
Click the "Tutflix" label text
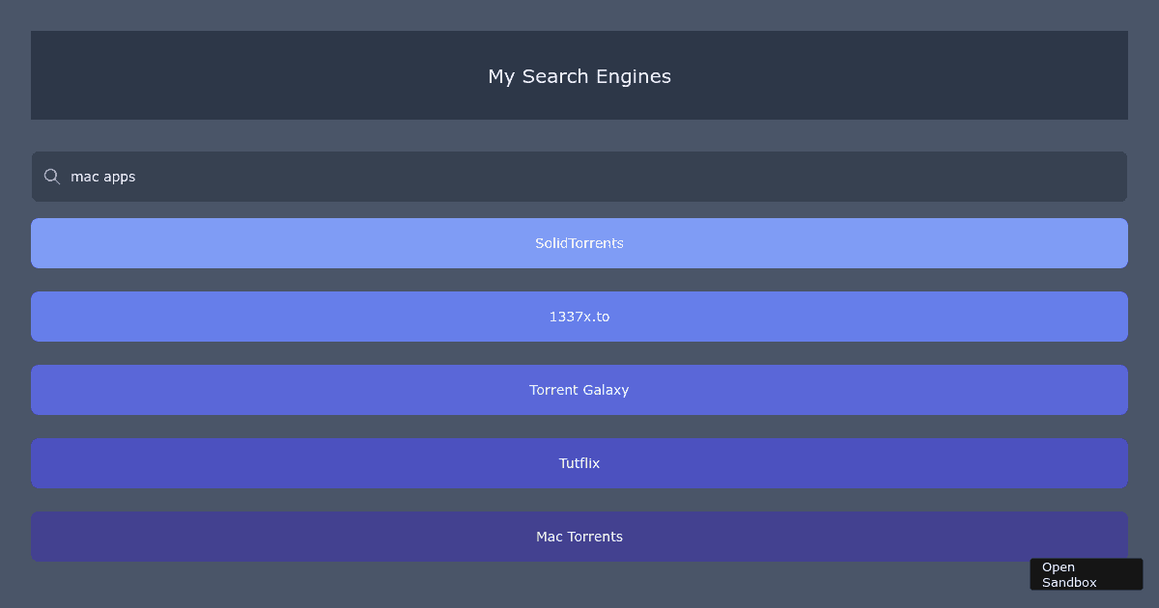(x=579, y=463)
